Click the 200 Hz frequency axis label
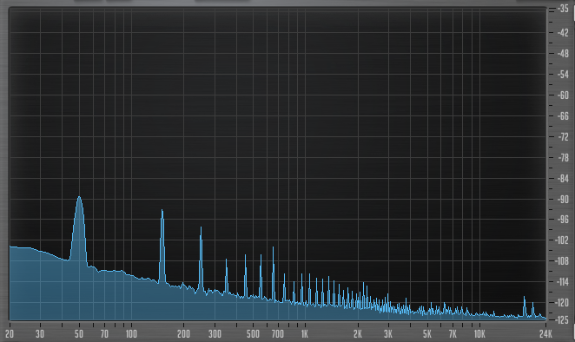Viewport: 575px width, 342px height. point(184,334)
